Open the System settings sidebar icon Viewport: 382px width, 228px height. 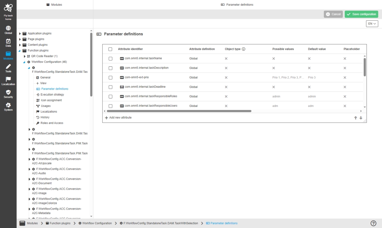(x=8, y=107)
